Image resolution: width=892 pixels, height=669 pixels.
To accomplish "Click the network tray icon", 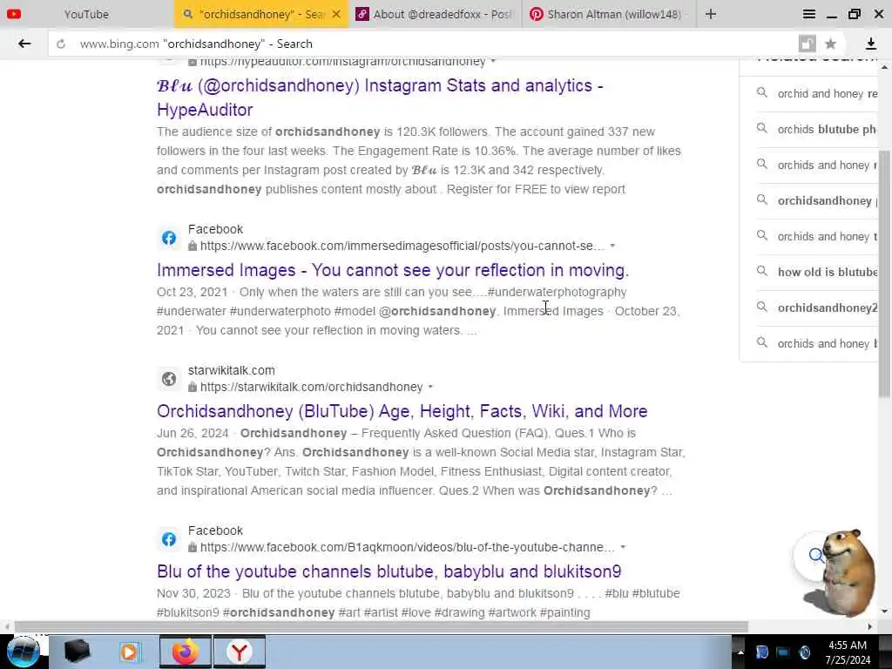I will coord(783,652).
